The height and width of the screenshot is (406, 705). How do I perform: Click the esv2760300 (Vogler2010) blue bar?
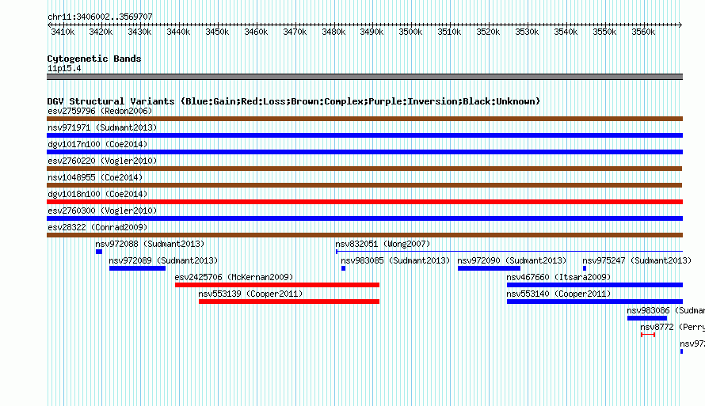364,218
